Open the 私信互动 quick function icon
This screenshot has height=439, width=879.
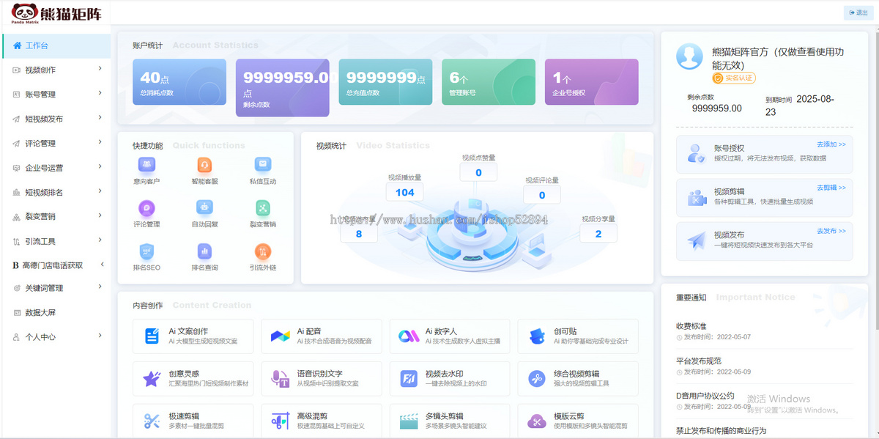pos(263,165)
